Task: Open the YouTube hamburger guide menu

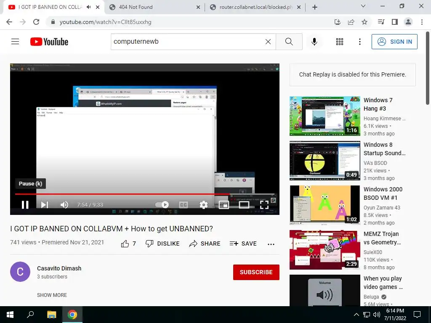Action: pyautogui.click(x=15, y=42)
